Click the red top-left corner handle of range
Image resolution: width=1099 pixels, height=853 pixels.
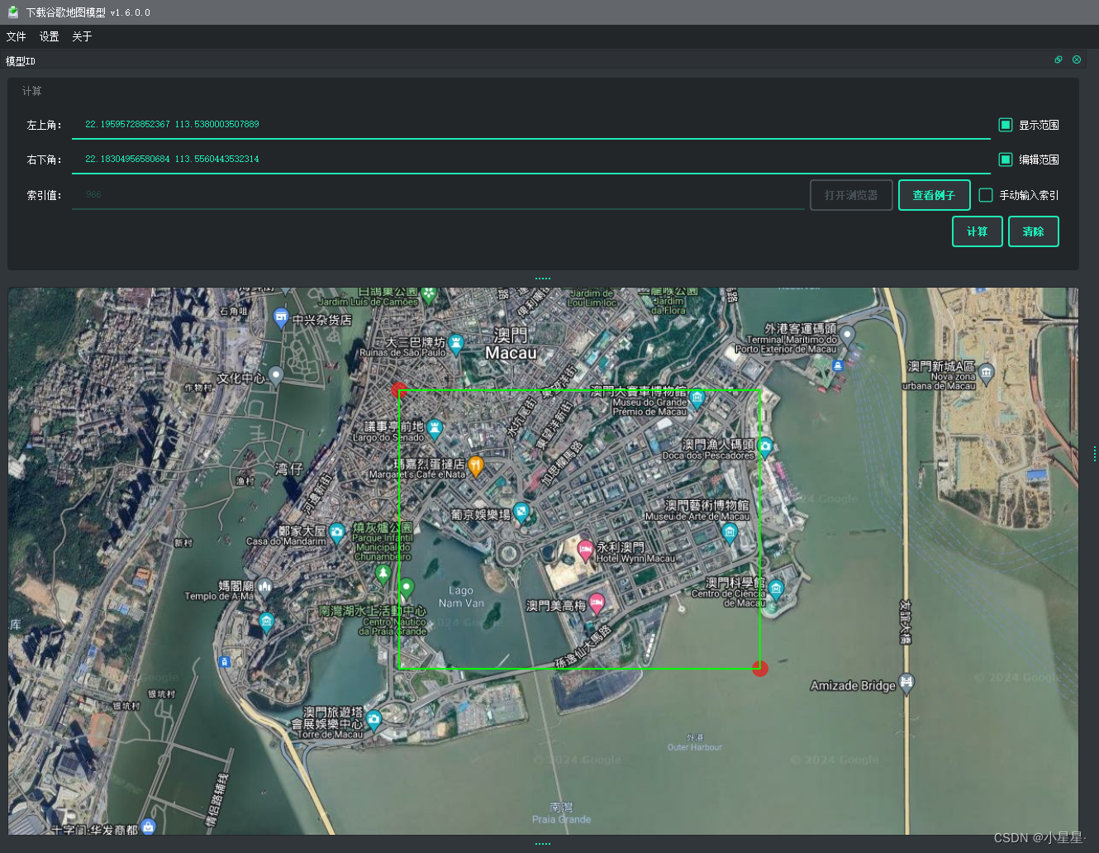[x=399, y=390]
